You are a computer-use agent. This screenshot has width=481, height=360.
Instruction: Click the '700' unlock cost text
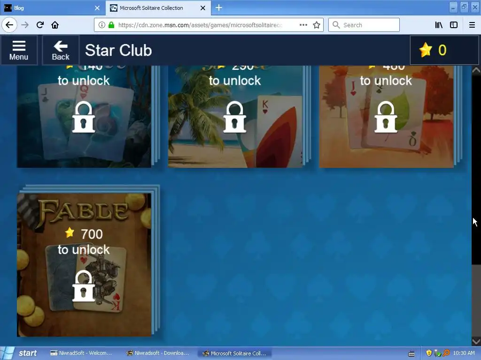coord(92,234)
